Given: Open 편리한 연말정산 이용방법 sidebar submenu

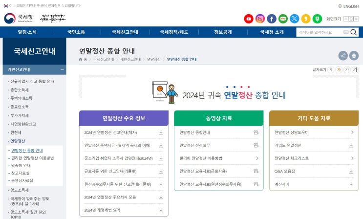Looking at the screenshot, I should [x=32, y=158].
